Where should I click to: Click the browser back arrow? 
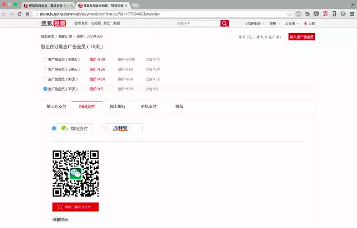[x=4, y=14]
